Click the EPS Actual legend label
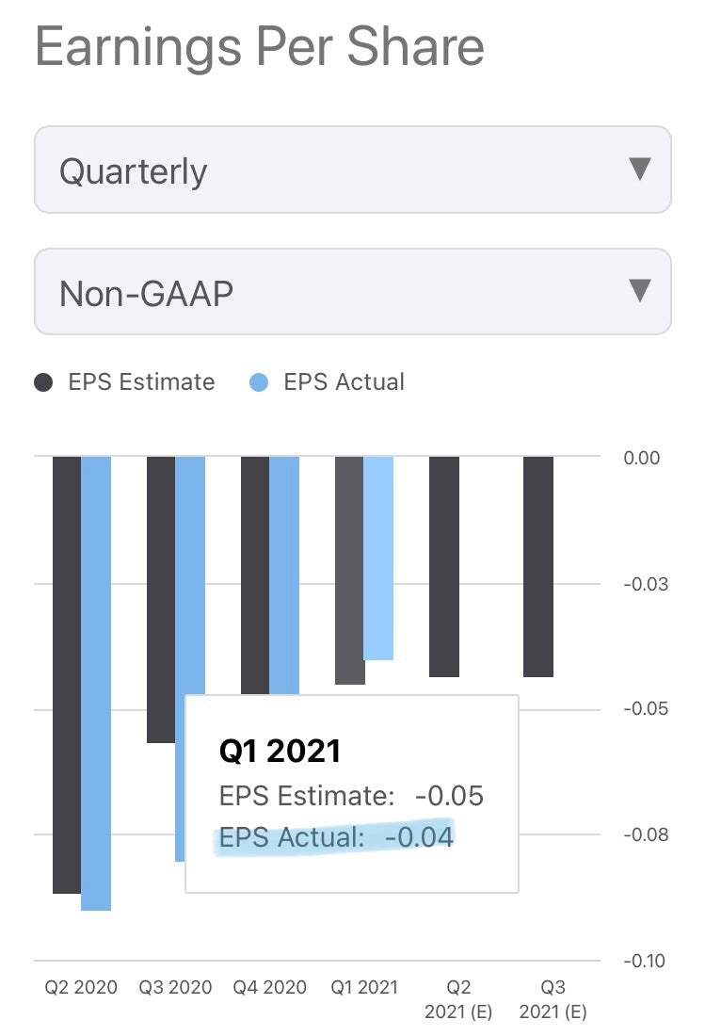Screen dimensions: 705x1036 344,382
